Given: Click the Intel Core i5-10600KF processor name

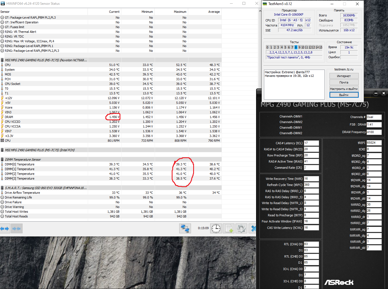Looking at the screenshot, I should pyautogui.click(x=289, y=14).
